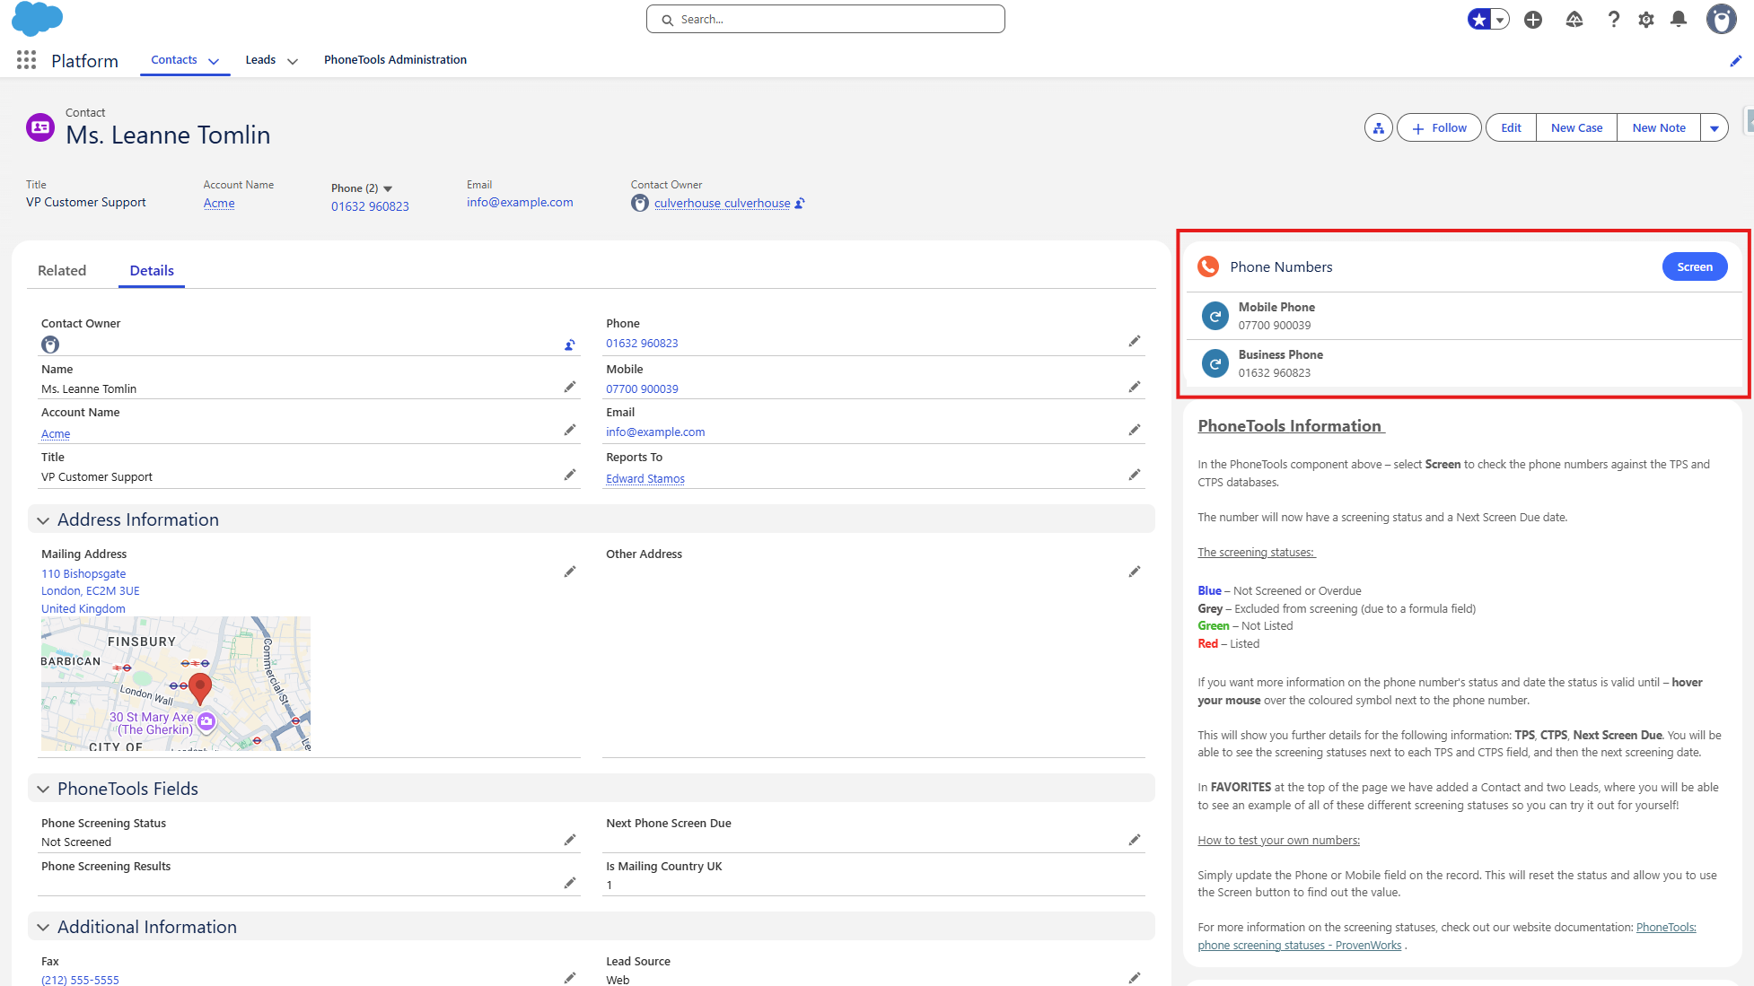Click the notifications bell icon

pyautogui.click(x=1679, y=19)
